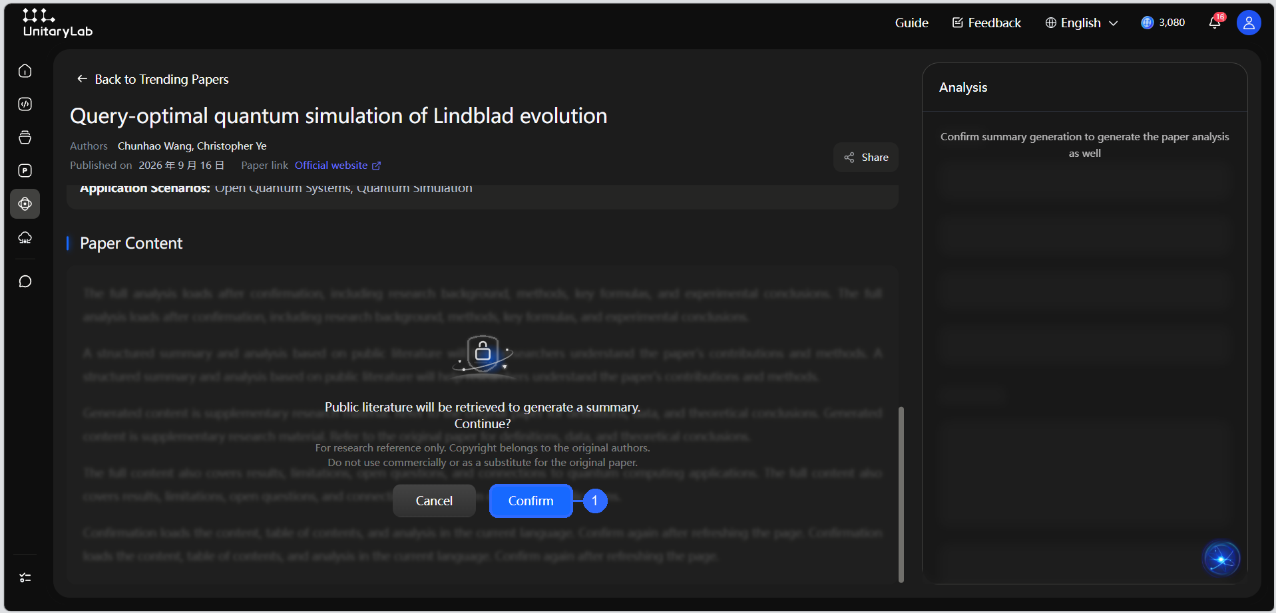Open the cloud sidebar icon

25,237
